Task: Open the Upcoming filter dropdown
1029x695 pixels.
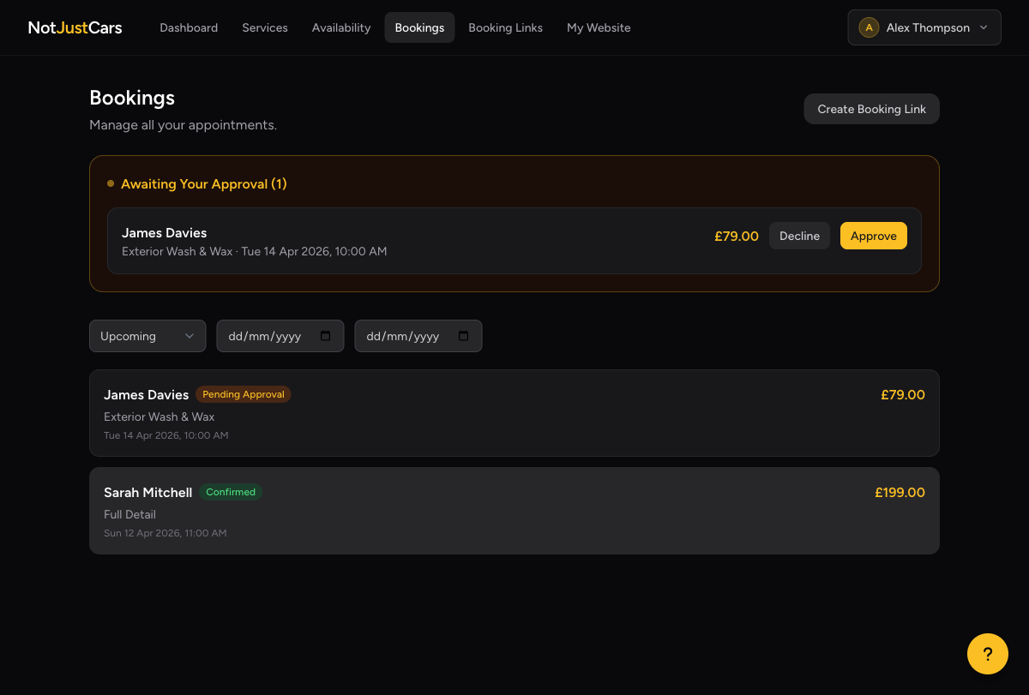Action: coord(147,336)
